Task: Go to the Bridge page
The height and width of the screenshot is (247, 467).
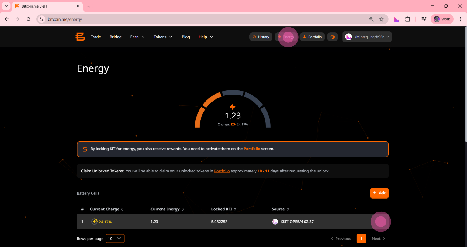Action: pyautogui.click(x=116, y=37)
